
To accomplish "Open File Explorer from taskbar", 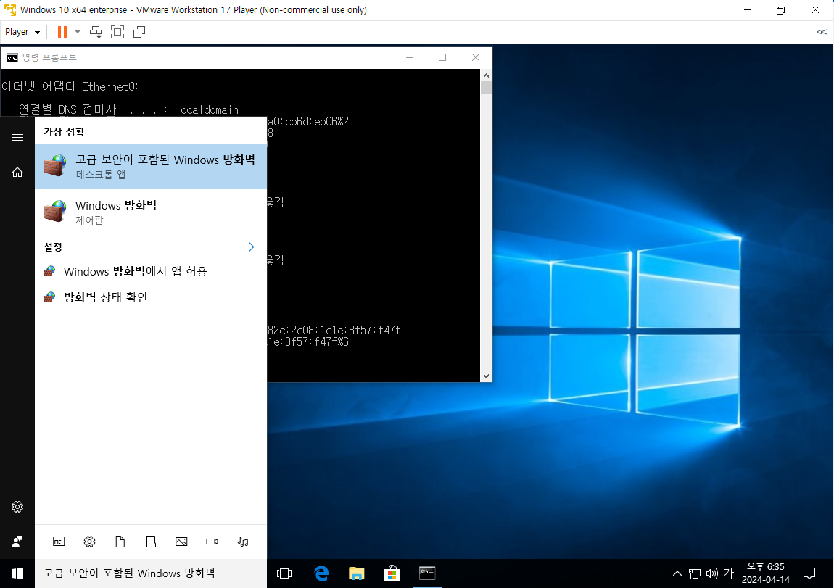I will [356, 573].
